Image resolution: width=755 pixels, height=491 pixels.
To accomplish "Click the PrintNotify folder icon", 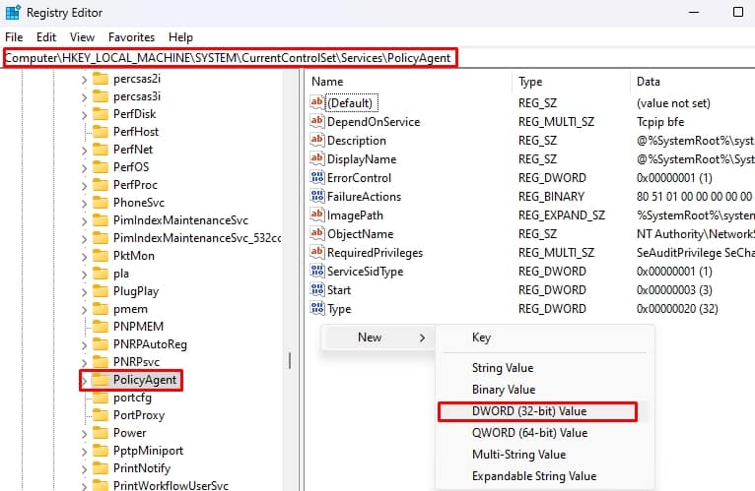I will (101, 468).
